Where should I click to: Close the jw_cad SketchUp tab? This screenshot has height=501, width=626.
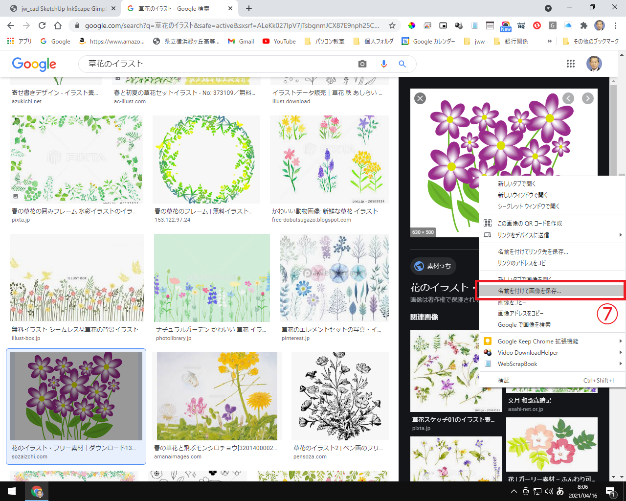point(113,8)
